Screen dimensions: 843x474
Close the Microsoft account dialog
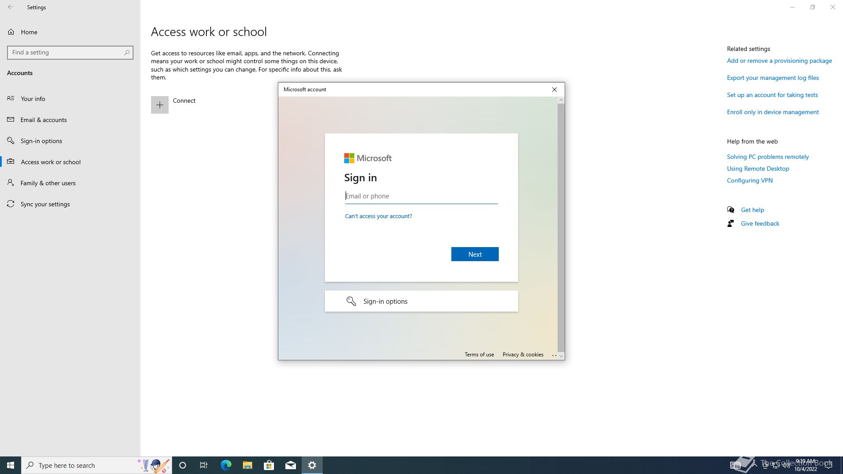point(555,90)
